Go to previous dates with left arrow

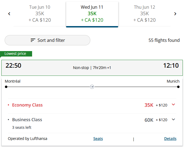click(x=9, y=14)
